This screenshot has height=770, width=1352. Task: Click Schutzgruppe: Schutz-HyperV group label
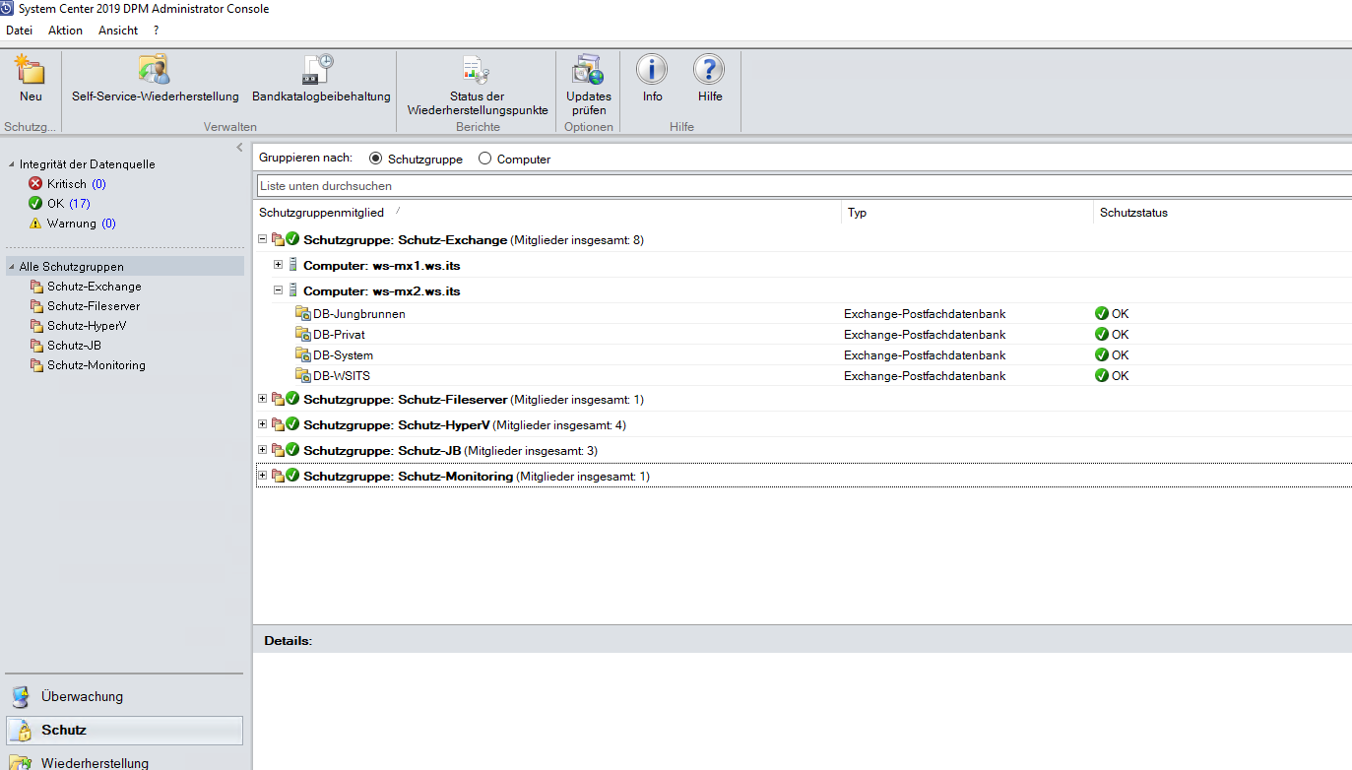click(397, 425)
